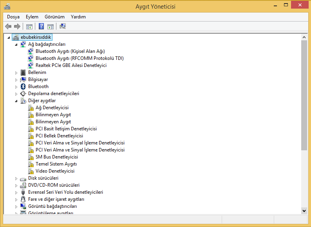Select PCI Basit İletişim Denetleyicisi
311x227 pixels.
66,129
